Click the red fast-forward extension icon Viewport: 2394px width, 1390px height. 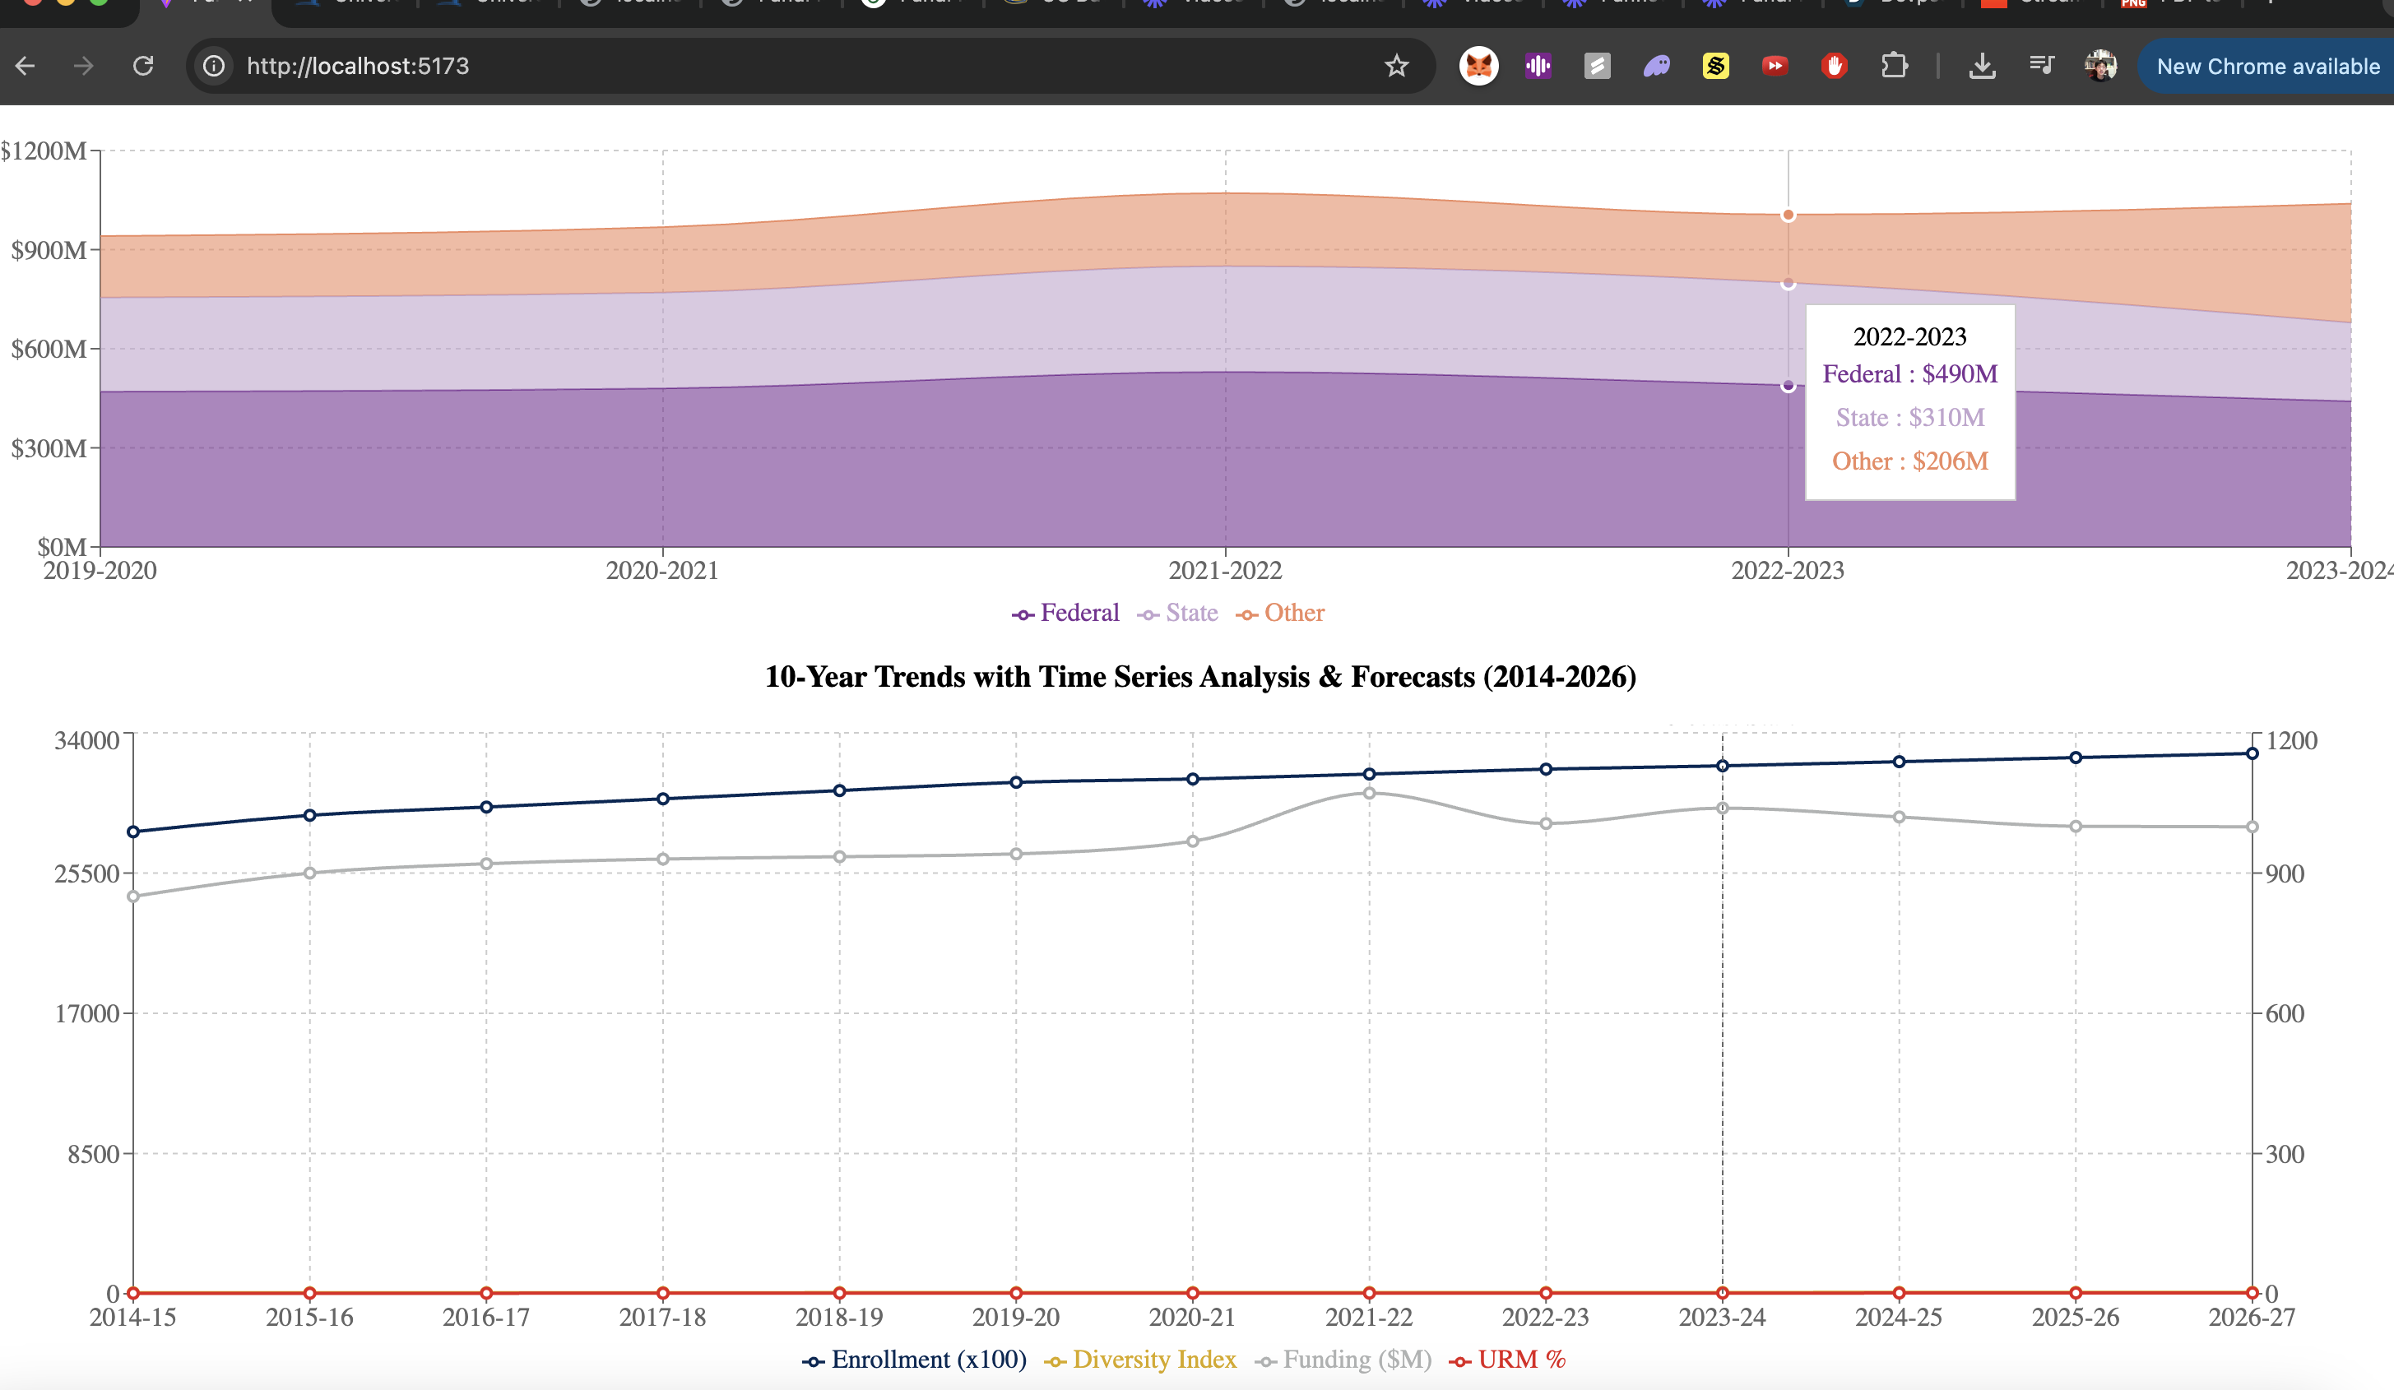(1775, 66)
